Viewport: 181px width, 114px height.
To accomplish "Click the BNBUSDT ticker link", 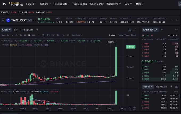I will coord(44,12).
